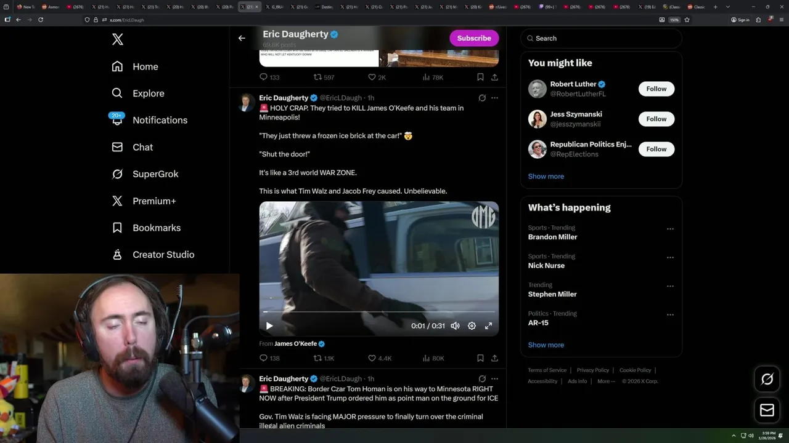This screenshot has width=789, height=443.
Task: Open video settings gear icon
Action: 472,326
